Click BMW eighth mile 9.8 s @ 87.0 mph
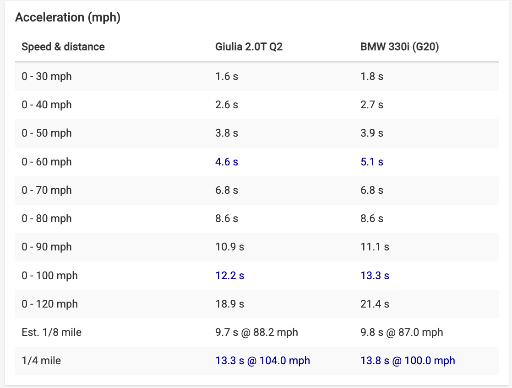The image size is (512, 388). (x=402, y=332)
